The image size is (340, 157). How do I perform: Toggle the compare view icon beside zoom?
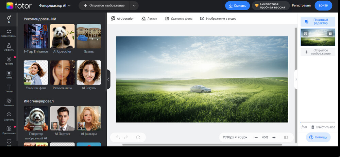[x=286, y=137]
